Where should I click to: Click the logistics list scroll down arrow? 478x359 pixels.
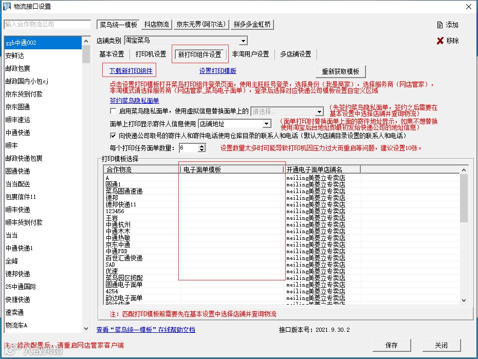tap(86, 329)
